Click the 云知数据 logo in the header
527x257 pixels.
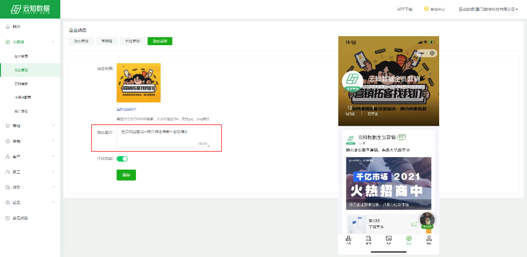[x=30, y=9]
